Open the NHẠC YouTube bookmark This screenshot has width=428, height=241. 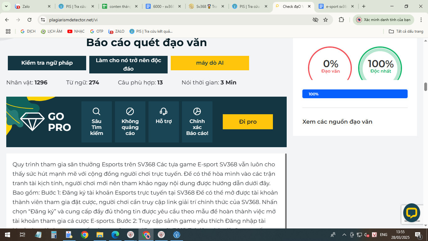76,31
